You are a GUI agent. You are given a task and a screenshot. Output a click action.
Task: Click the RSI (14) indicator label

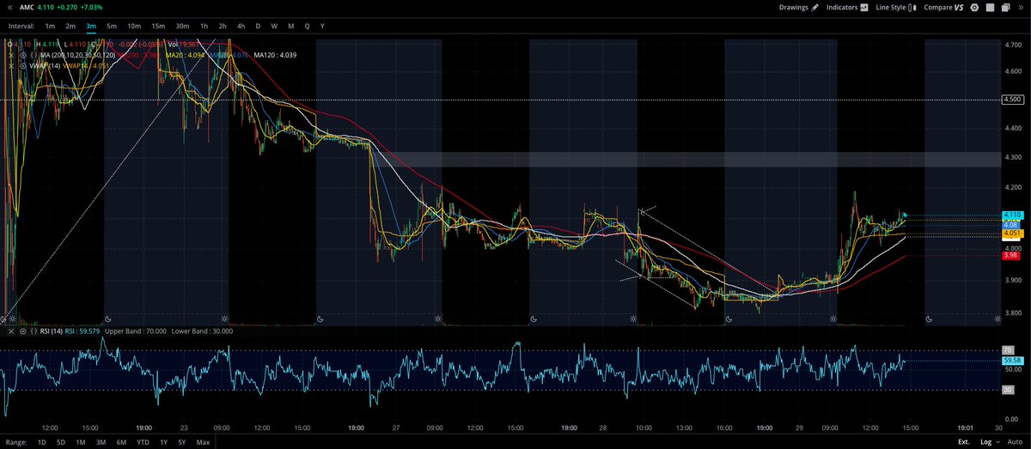(x=52, y=331)
